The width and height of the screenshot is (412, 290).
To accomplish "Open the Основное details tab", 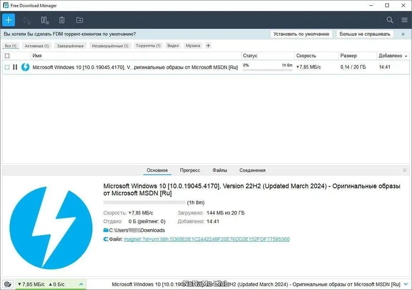I will tap(157, 170).
